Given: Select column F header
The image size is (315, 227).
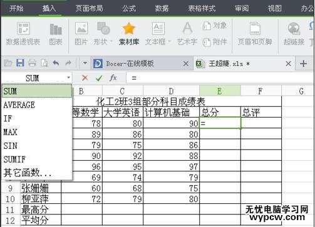Looking at the screenshot, I should point(261,91).
